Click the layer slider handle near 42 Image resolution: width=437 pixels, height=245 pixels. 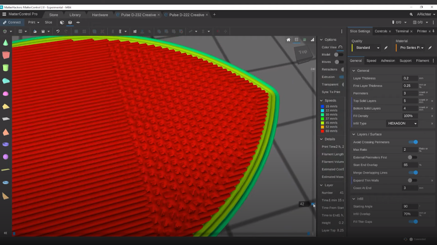(x=313, y=204)
